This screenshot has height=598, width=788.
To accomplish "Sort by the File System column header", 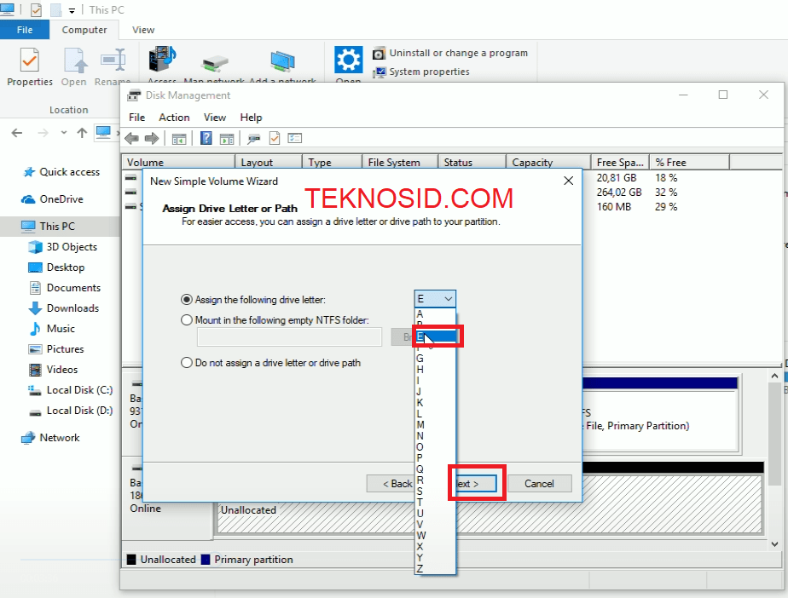I will click(x=400, y=162).
